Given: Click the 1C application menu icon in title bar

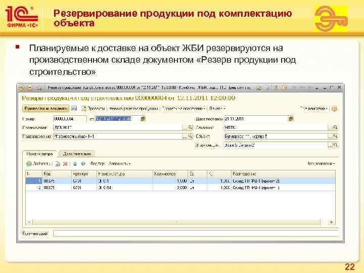Looking at the screenshot, I should click(21, 87).
